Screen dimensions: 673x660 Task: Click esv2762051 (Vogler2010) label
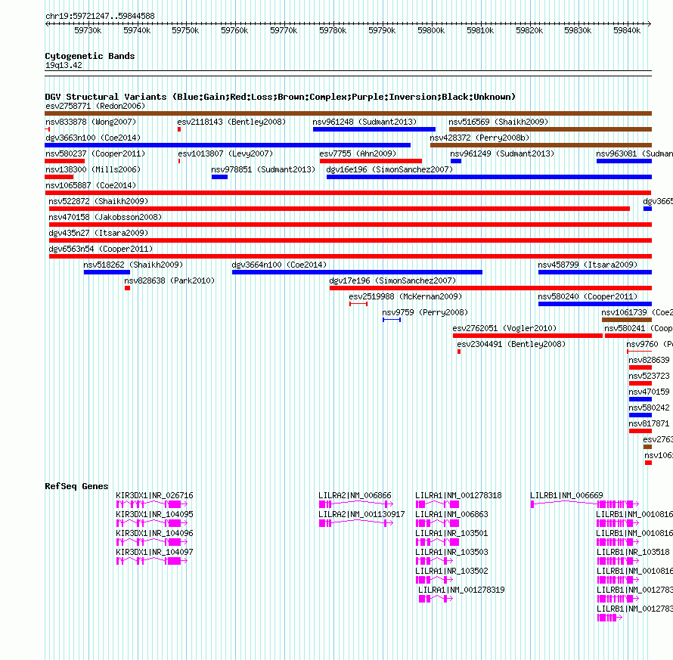point(505,328)
